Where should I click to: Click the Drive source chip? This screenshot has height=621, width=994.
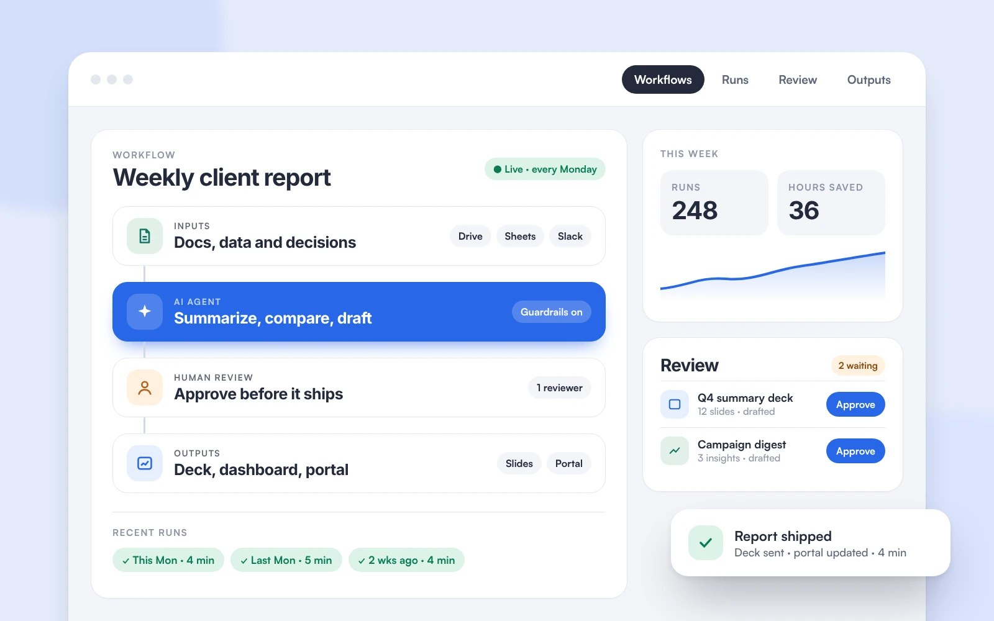[470, 236]
